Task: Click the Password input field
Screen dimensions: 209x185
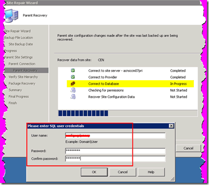Action: pos(115,151)
